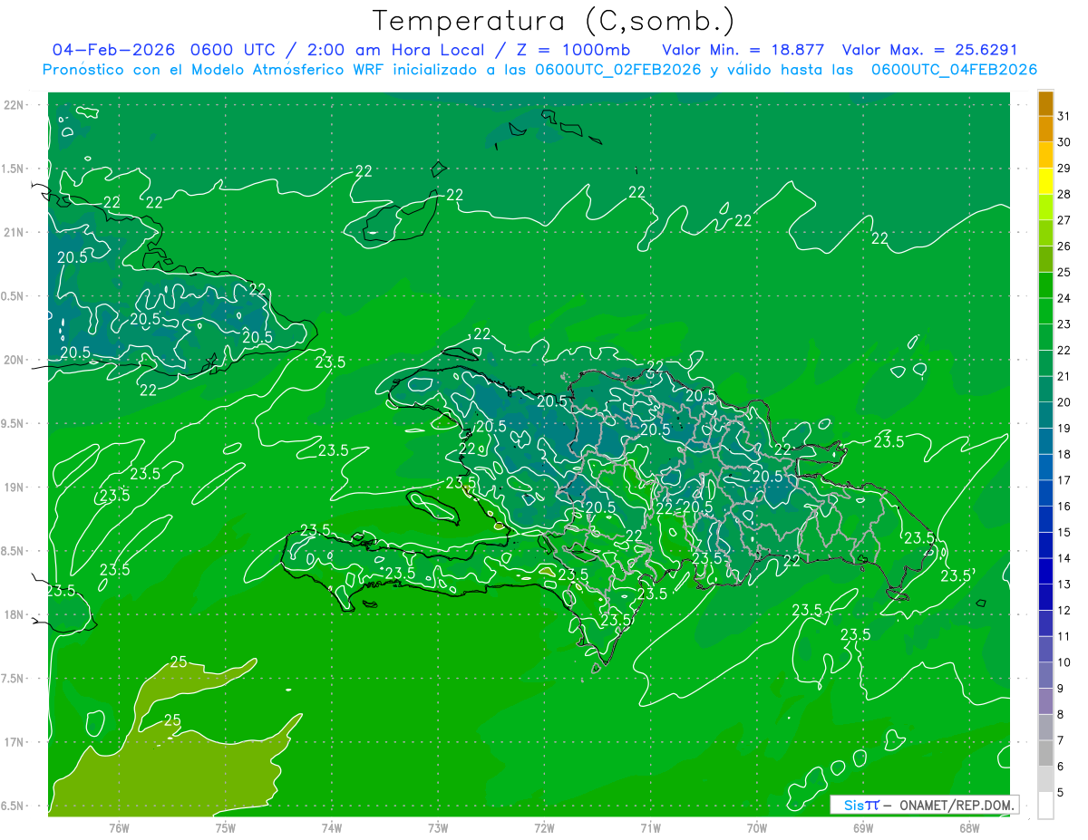Click the '69W' longitude axis label
The height and width of the screenshot is (840, 1088).
tap(862, 828)
